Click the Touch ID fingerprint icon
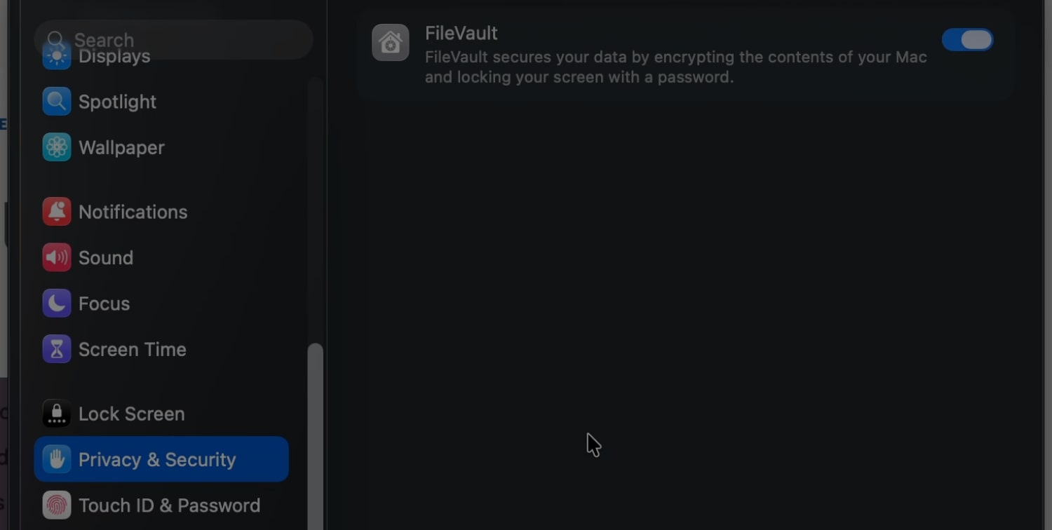 tap(57, 505)
